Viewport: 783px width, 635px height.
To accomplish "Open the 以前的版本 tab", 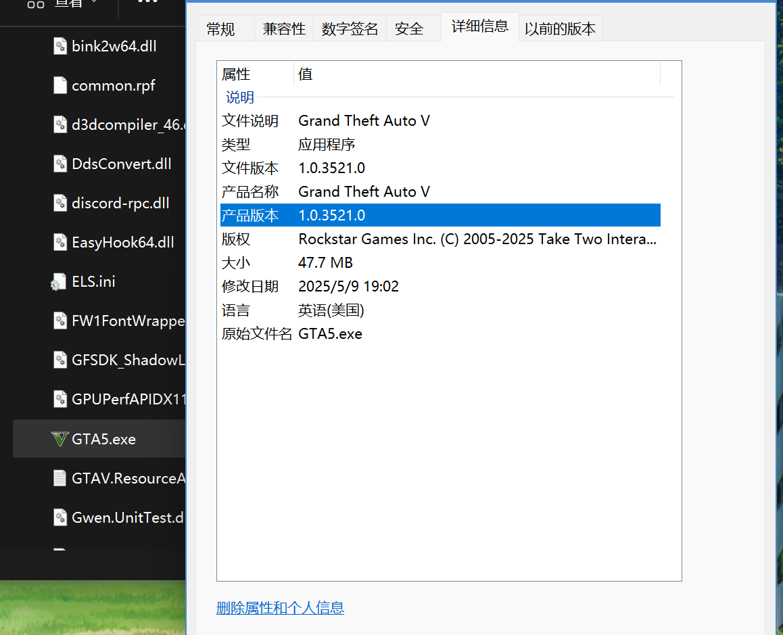I will tap(560, 29).
